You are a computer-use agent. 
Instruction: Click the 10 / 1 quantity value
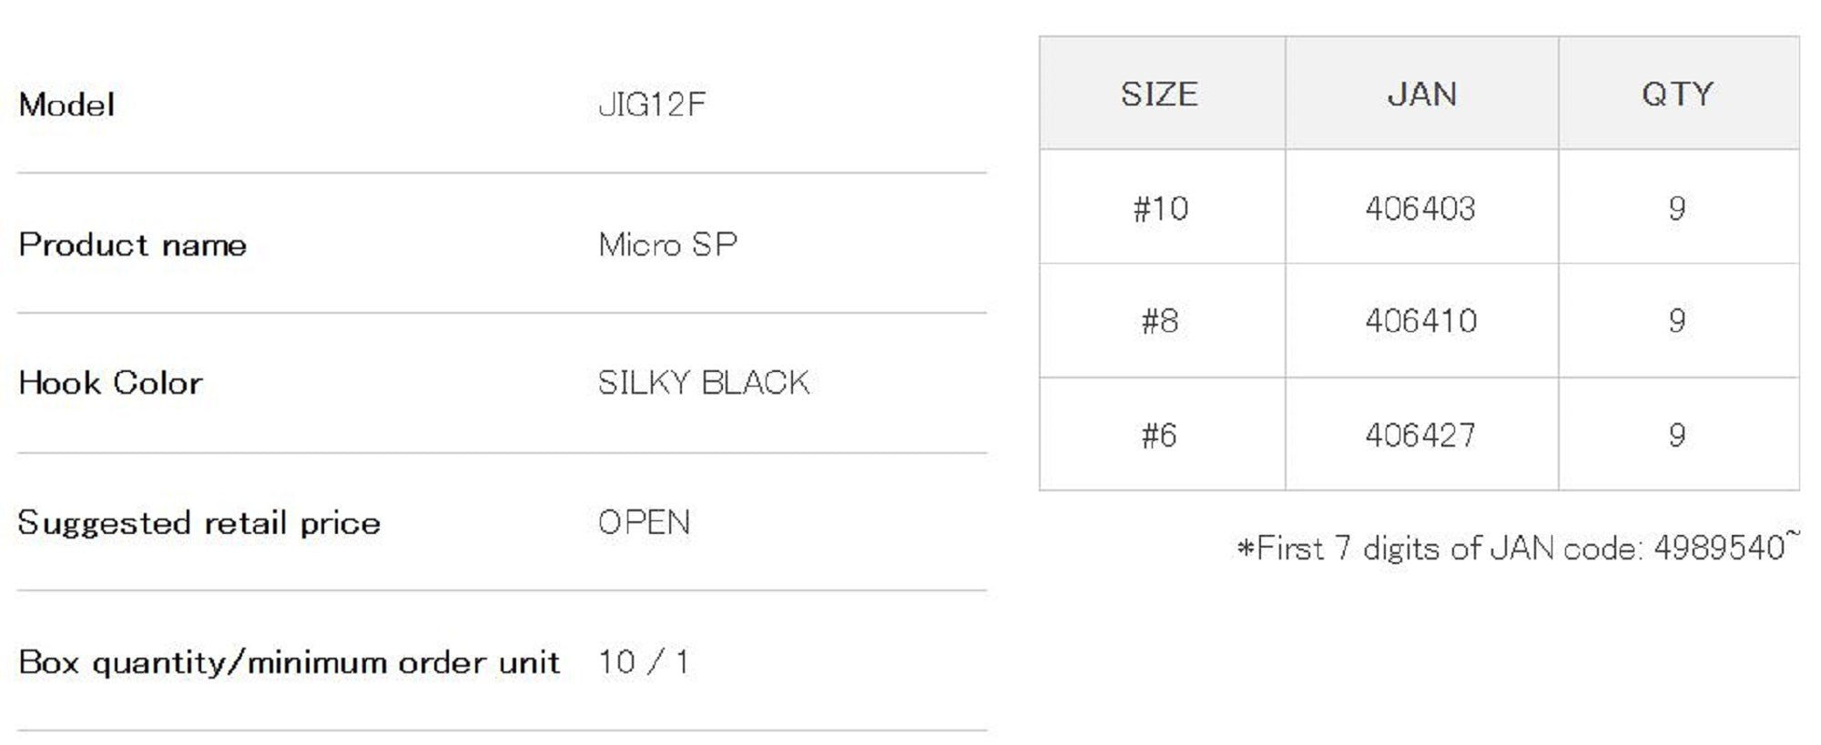click(643, 662)
